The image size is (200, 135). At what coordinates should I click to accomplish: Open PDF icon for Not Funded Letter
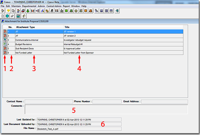pos(5,53)
